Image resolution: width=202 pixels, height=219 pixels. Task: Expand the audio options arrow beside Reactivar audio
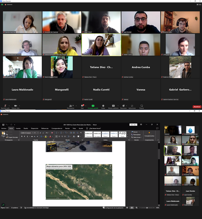[x=9, y=106]
